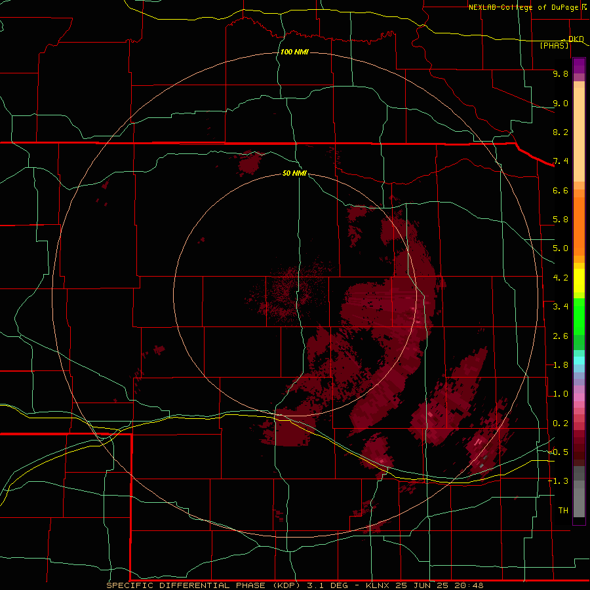
Task: Click the 5.8 scale value
Action: point(560,220)
